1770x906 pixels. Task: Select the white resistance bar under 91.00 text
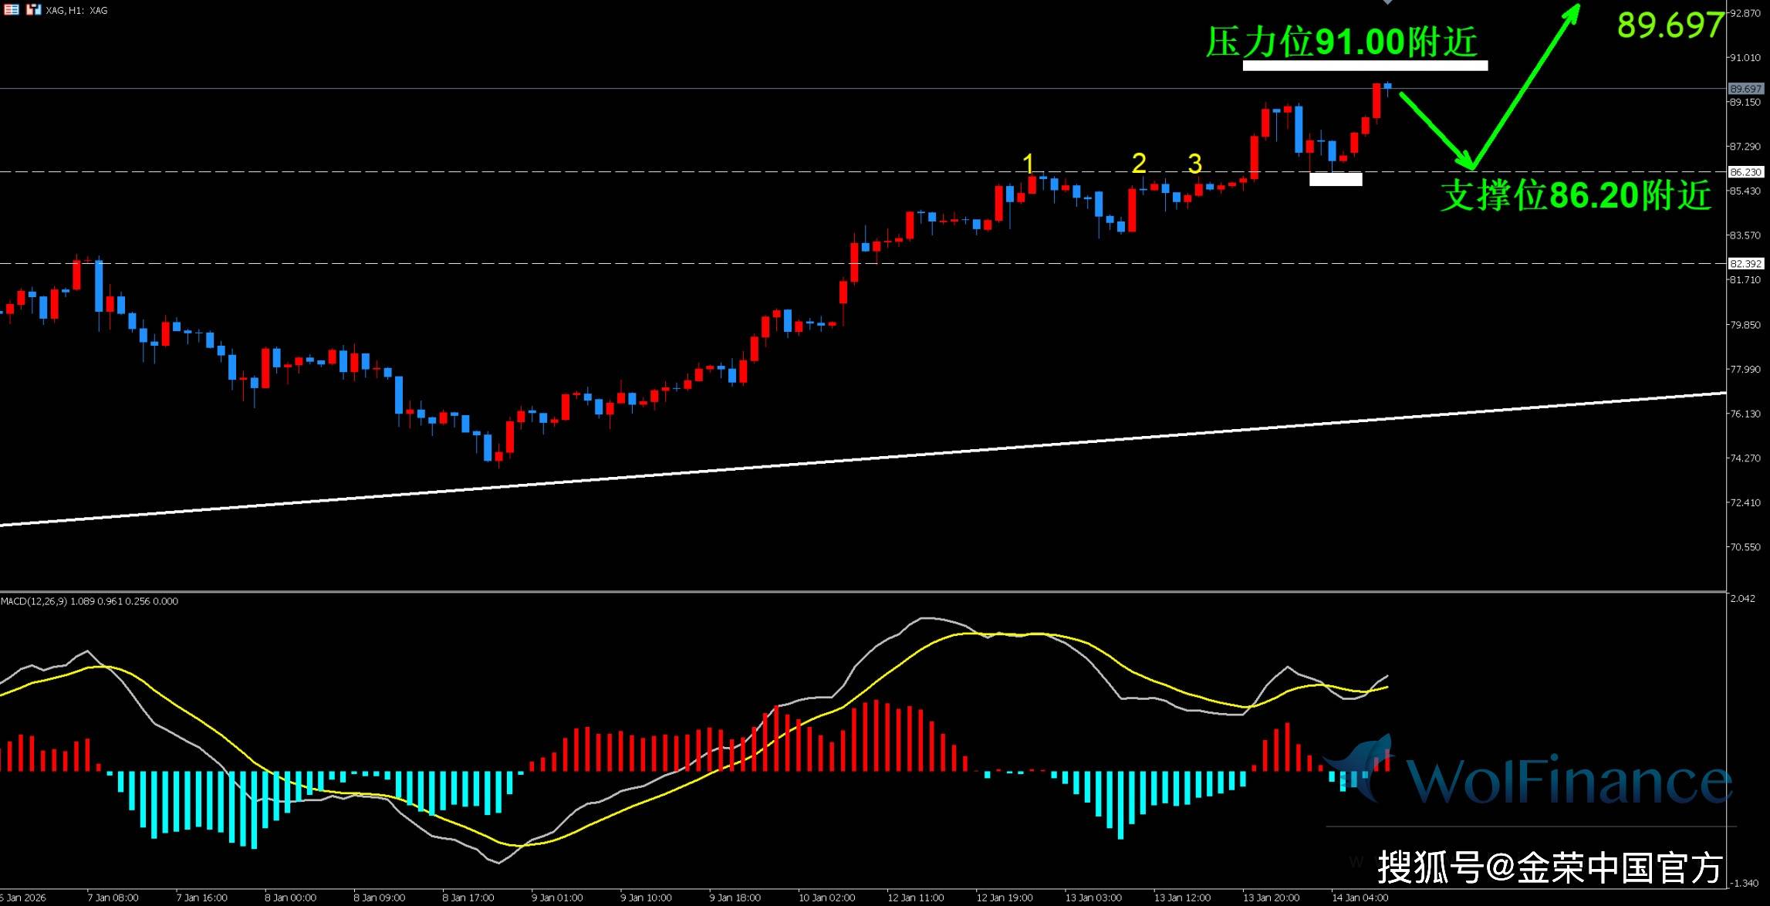(x=1364, y=66)
